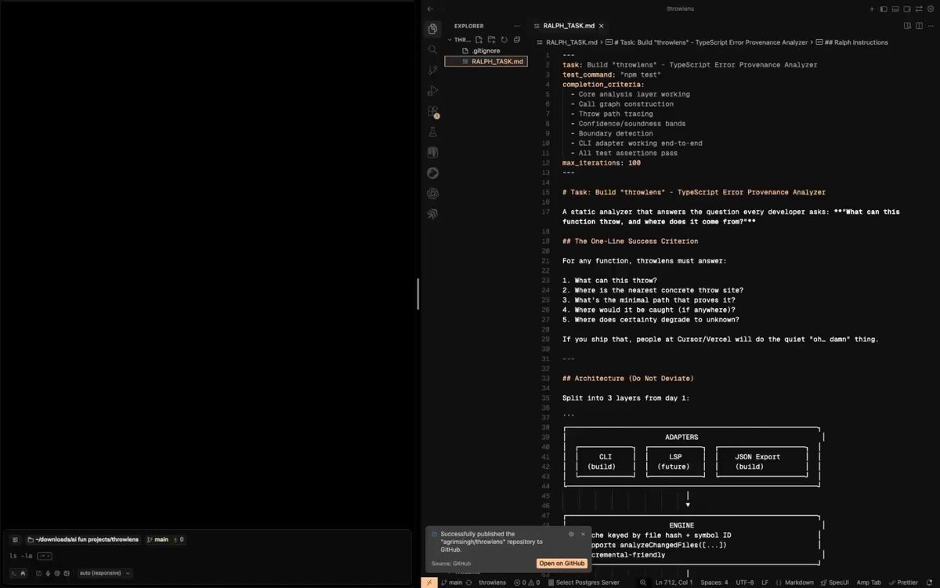
Task: Select the RALPH_TASK.md editor tab
Action: [568, 26]
